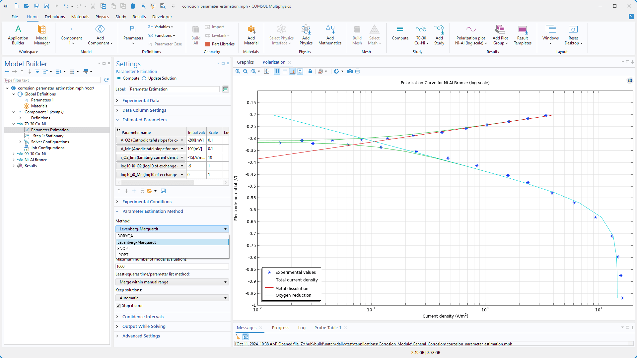
Task: Switch to the Graphics tab
Action: pyautogui.click(x=245, y=62)
